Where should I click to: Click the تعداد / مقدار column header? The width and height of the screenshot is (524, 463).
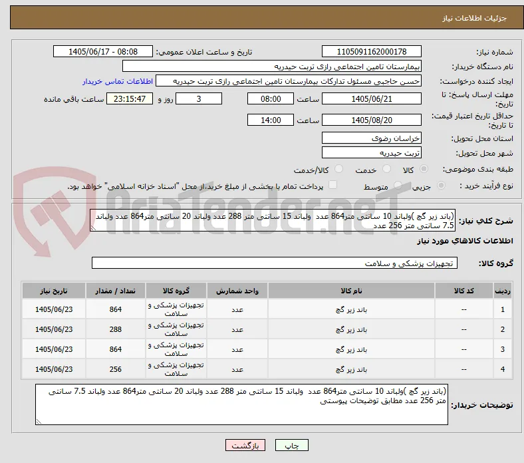(115, 291)
